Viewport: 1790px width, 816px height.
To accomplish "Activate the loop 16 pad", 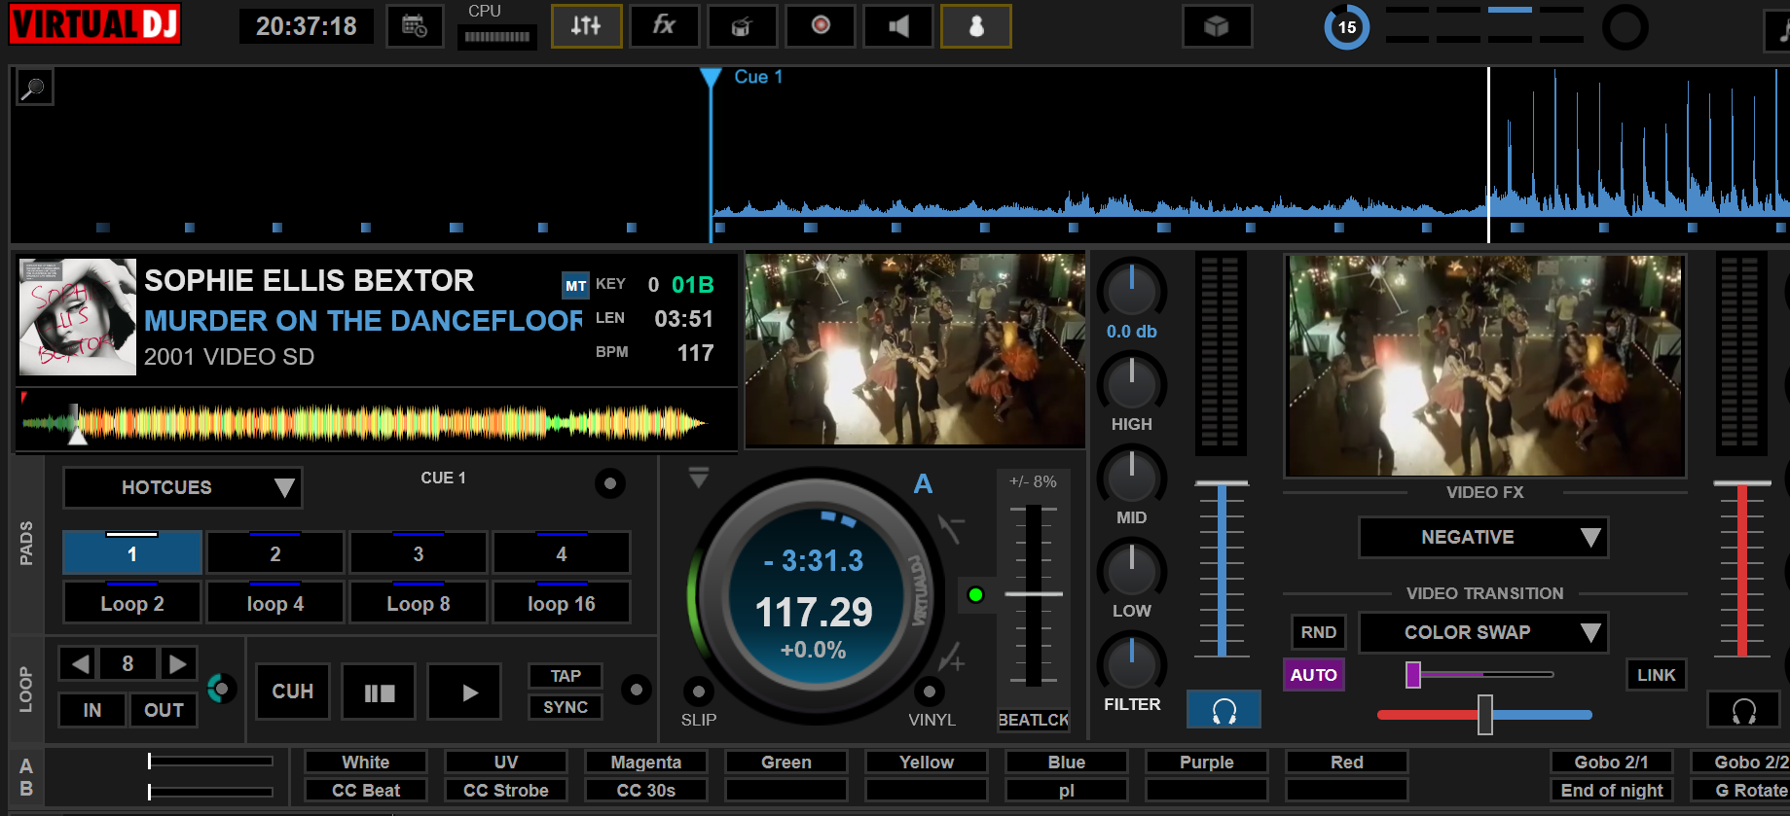I will coord(562,603).
